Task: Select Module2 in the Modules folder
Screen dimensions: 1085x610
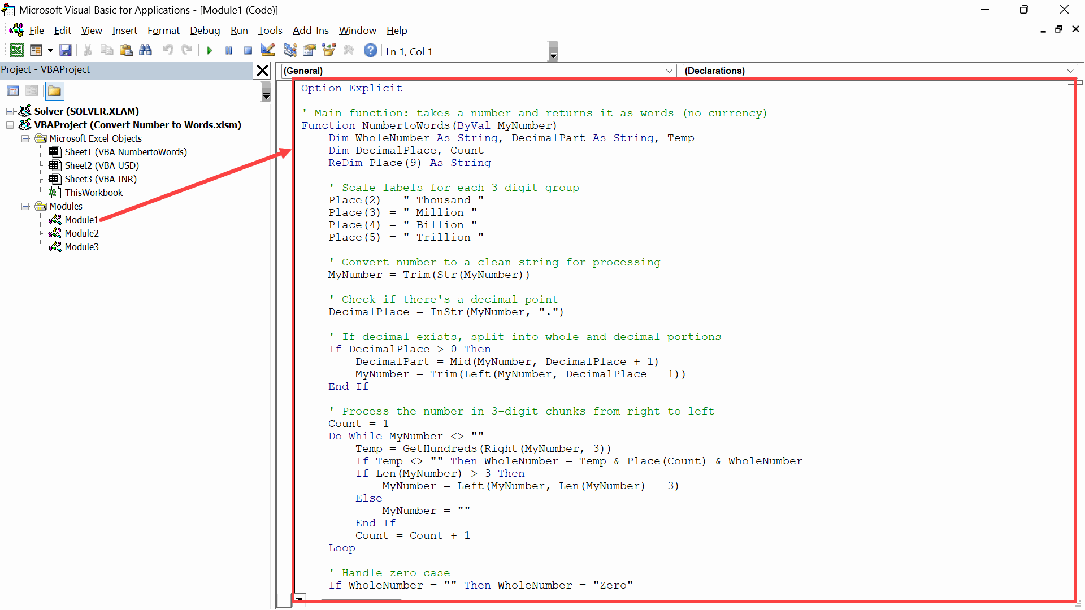Action: (83, 233)
